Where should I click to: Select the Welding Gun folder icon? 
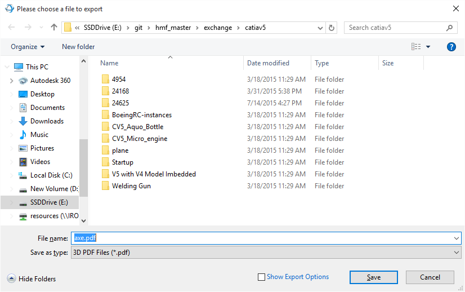(105, 186)
